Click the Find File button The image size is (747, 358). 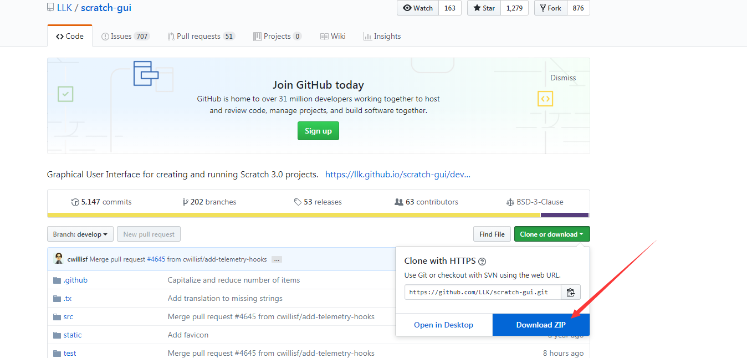click(492, 234)
